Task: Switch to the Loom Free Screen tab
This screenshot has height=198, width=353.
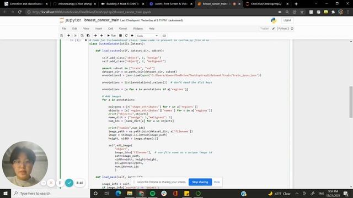Action: [x=170, y=4]
